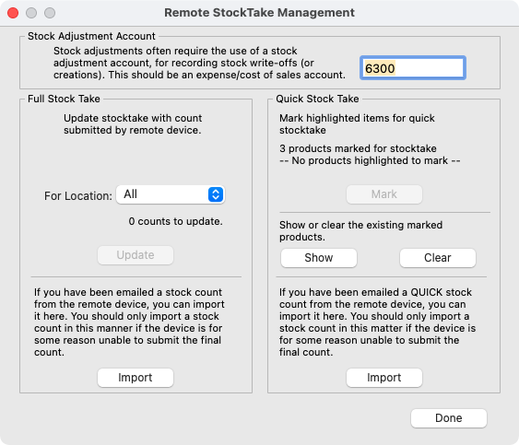
Task: Click the Stock Adjustment Account group heading
Action: click(x=91, y=36)
